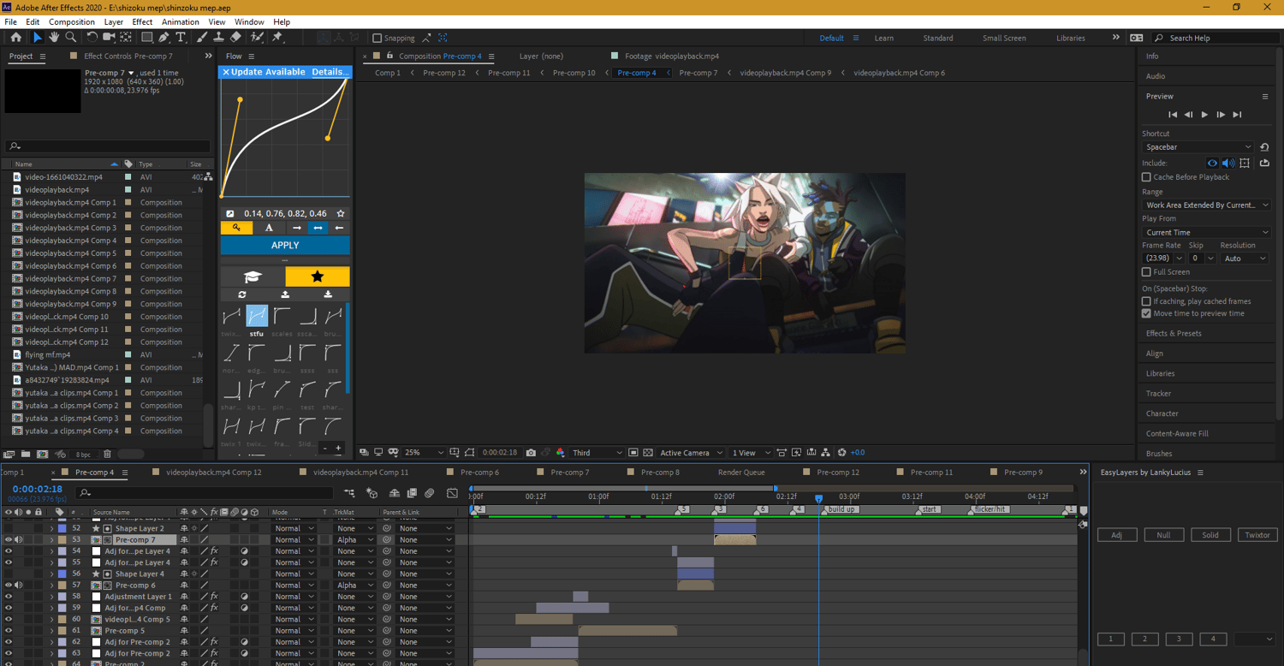The width and height of the screenshot is (1284, 666).
Task: Select the Hand tool
Action: click(x=54, y=38)
